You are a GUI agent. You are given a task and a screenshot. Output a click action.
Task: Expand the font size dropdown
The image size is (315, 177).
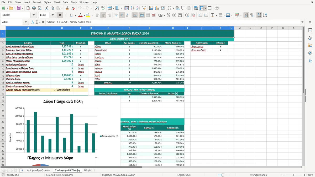(53, 15)
